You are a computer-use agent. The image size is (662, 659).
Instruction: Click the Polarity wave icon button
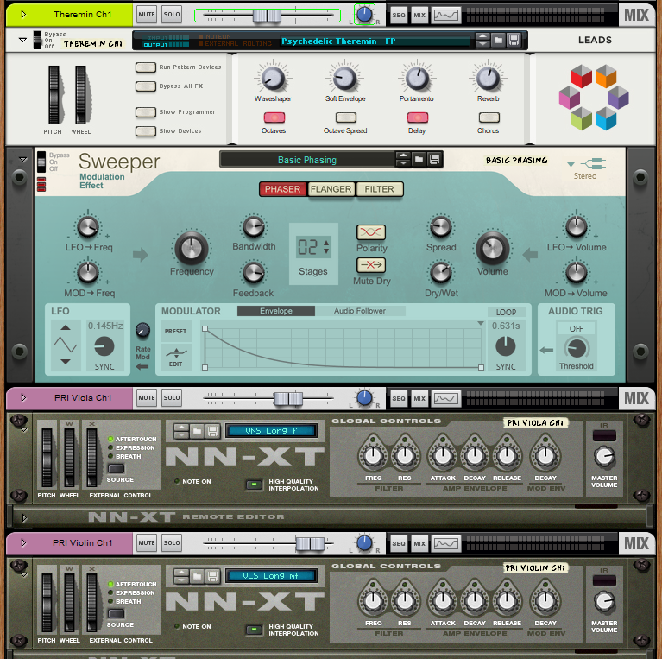(x=370, y=232)
